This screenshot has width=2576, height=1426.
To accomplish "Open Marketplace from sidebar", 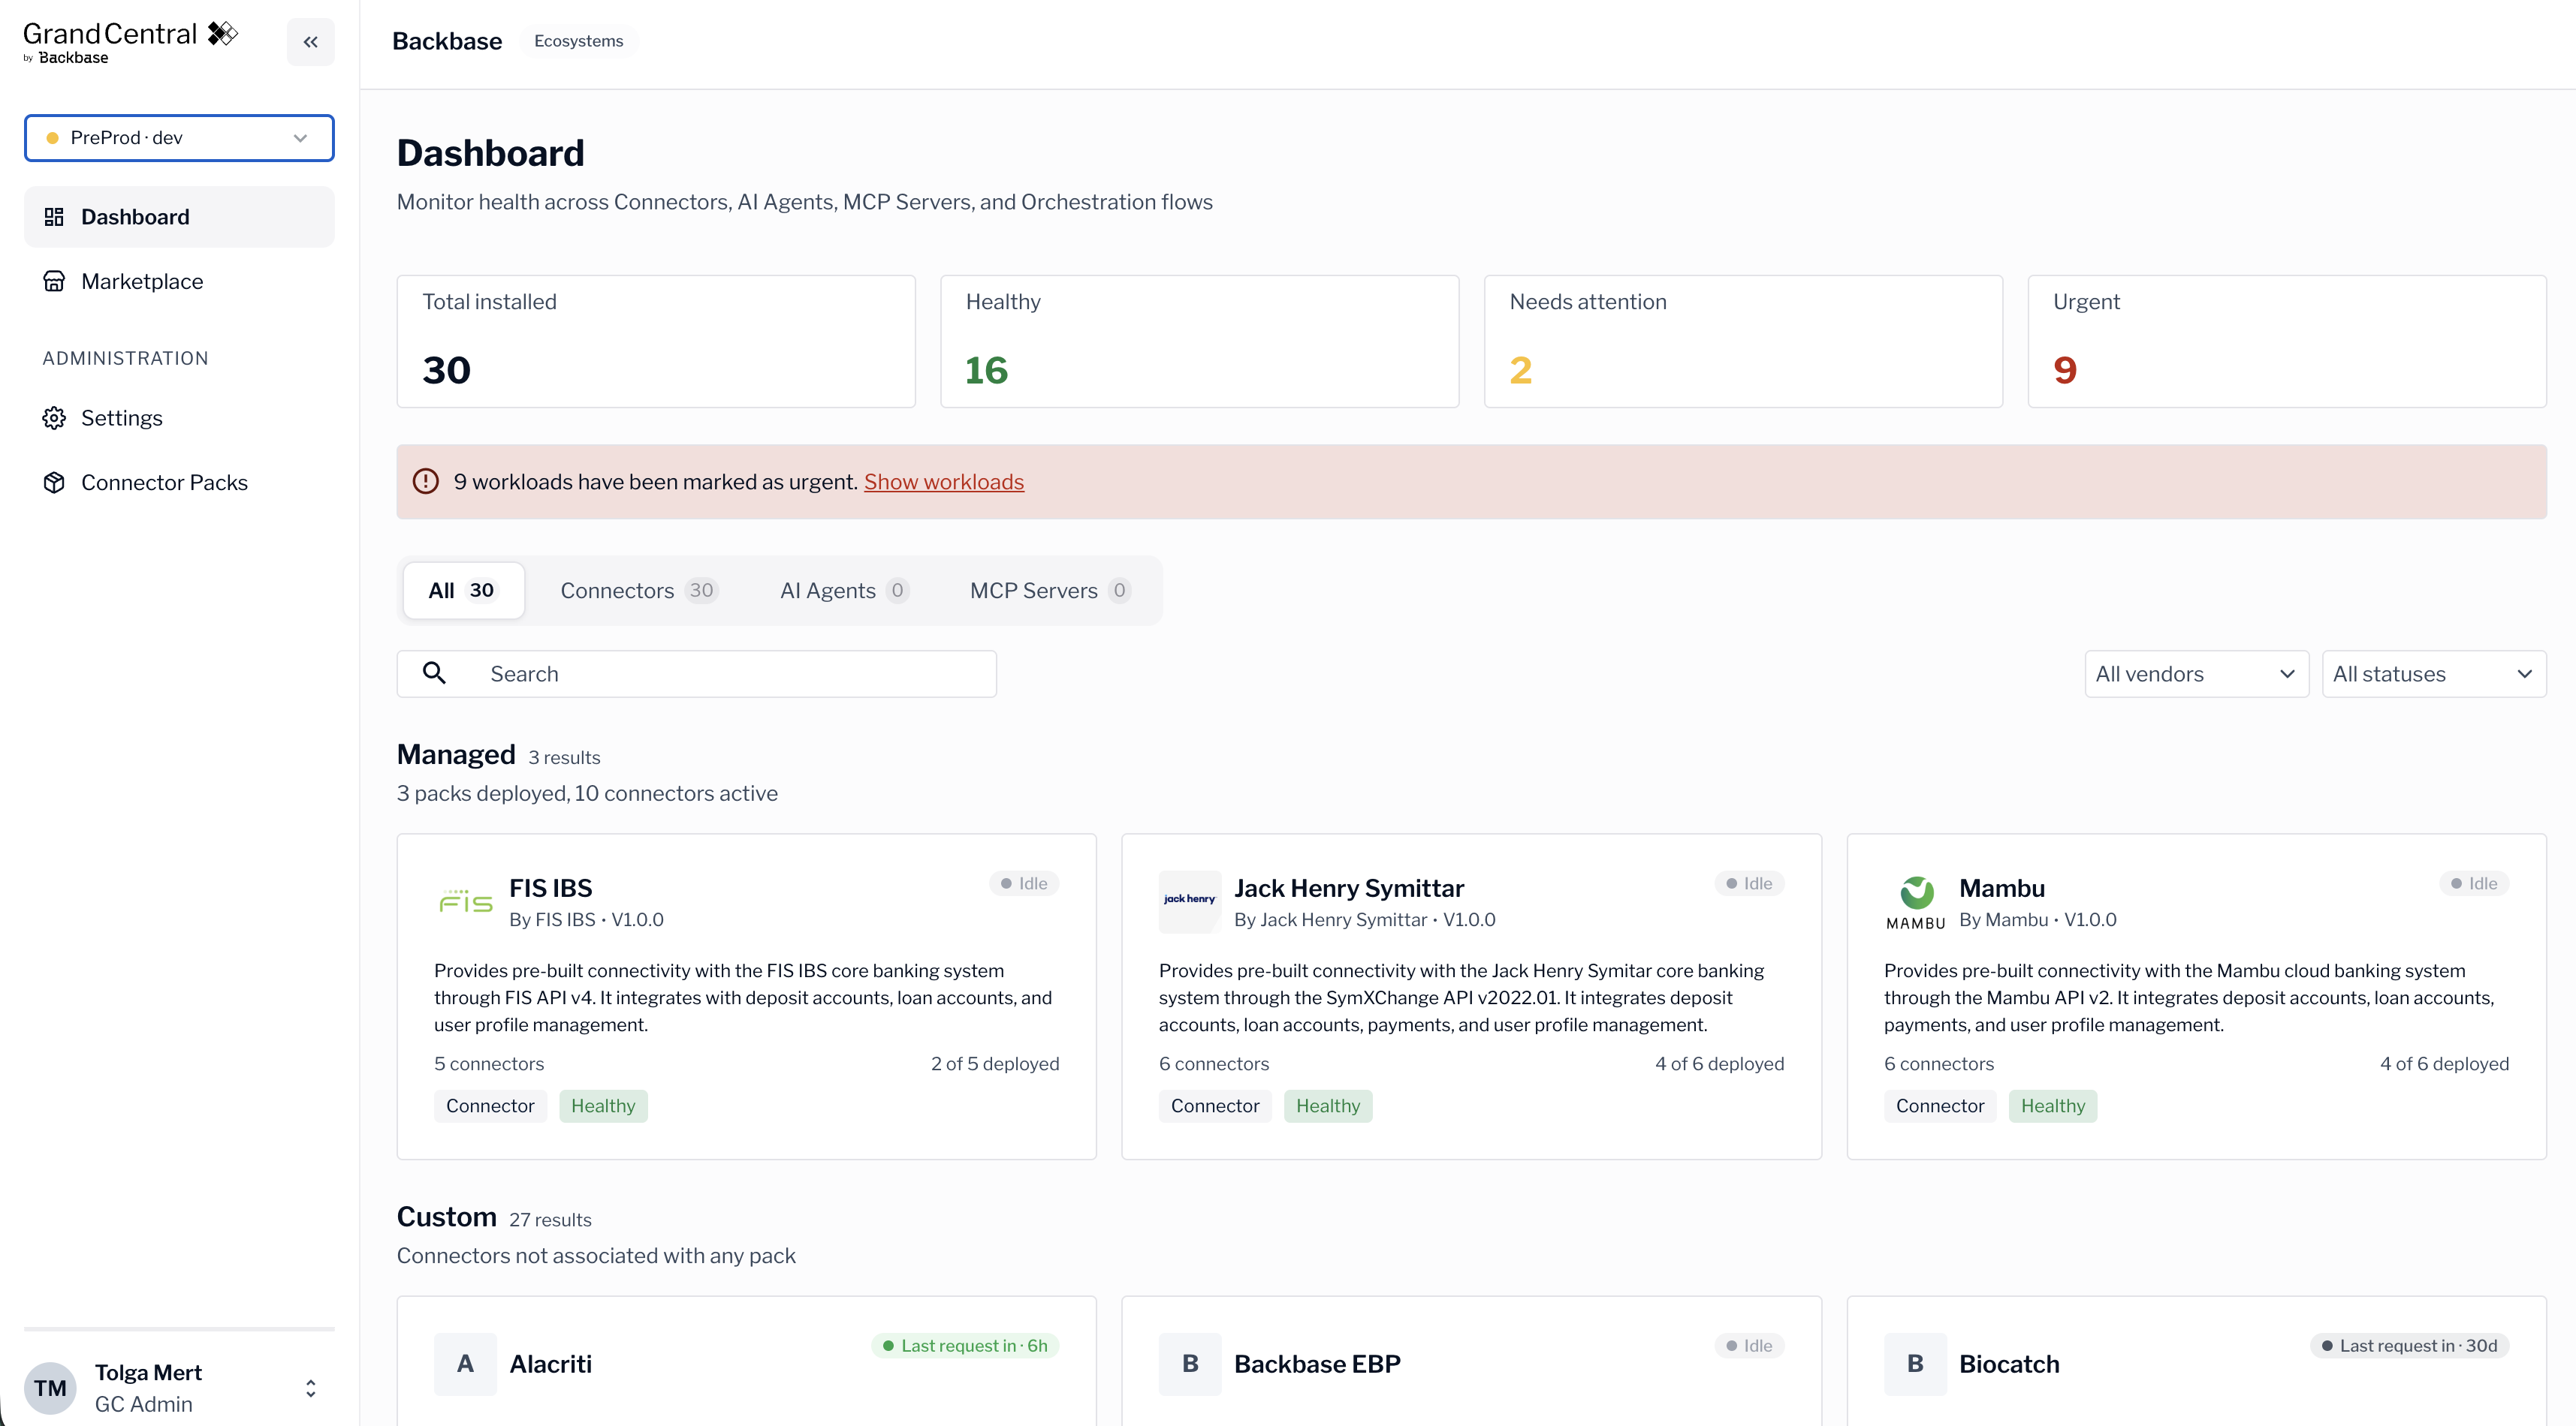I will (x=179, y=281).
